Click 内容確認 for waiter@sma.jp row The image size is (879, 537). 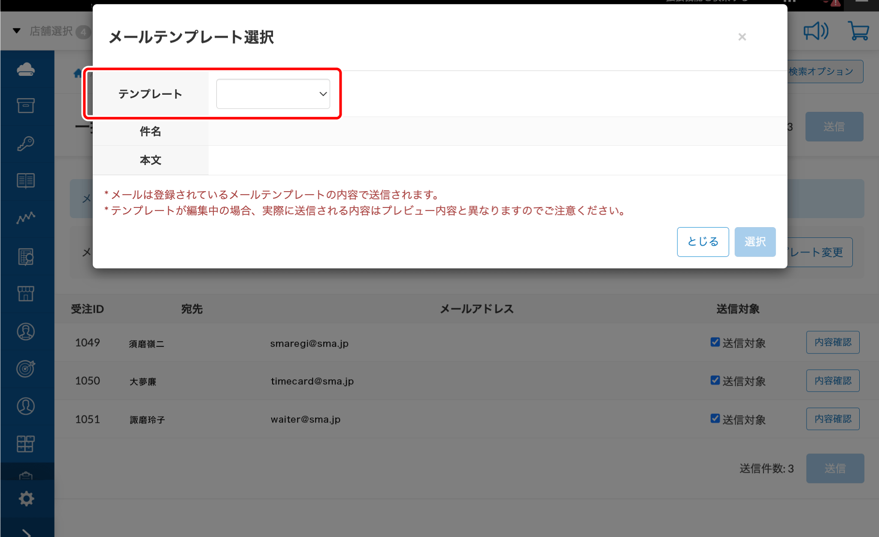833,419
